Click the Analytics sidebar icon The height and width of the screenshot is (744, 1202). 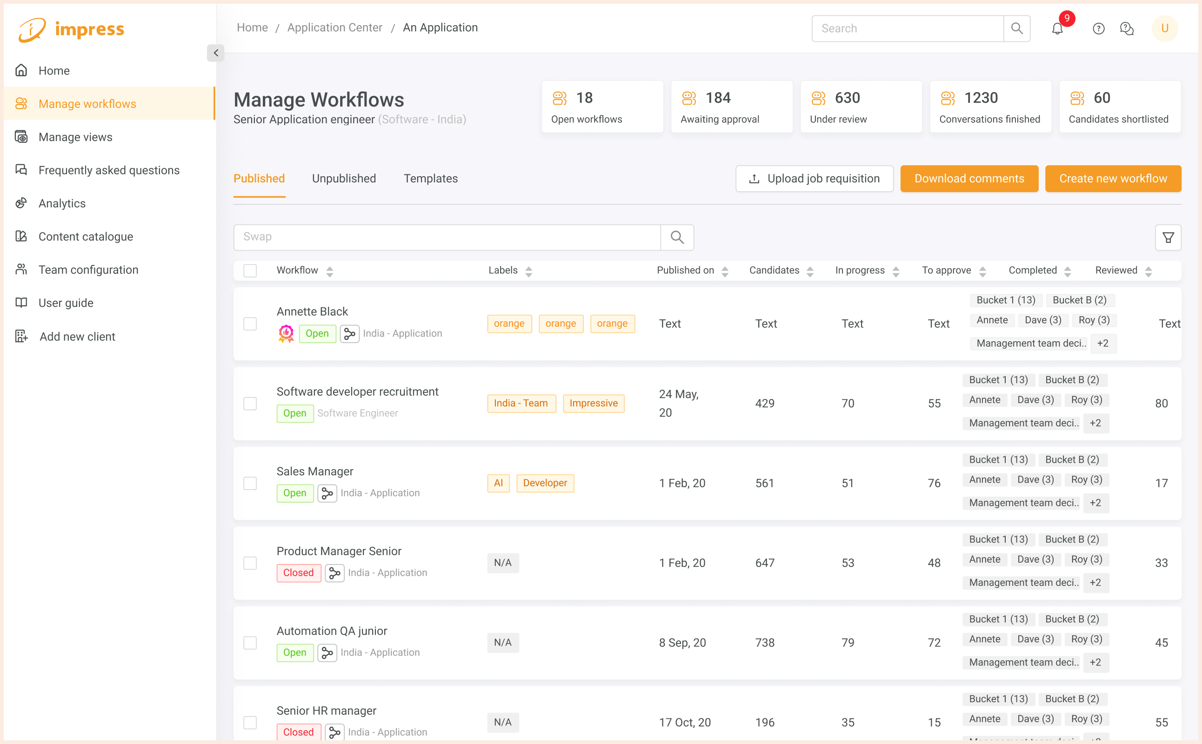point(21,203)
